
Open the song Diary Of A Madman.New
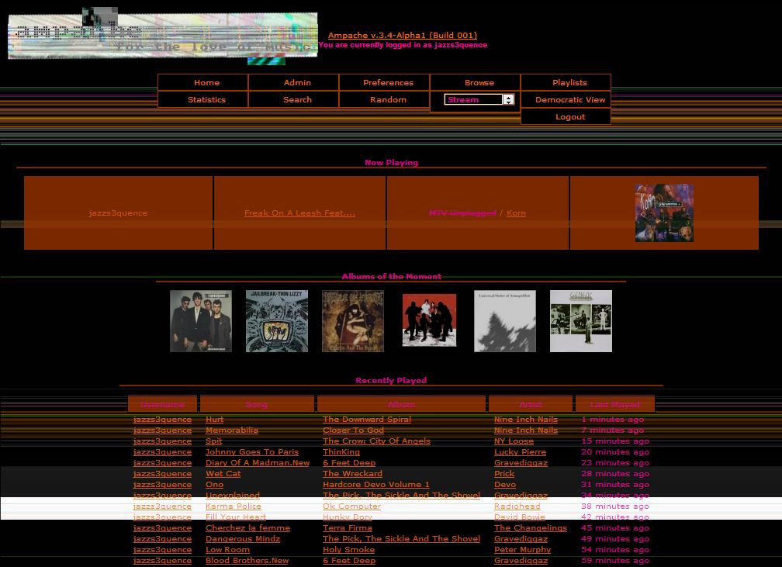(x=258, y=463)
